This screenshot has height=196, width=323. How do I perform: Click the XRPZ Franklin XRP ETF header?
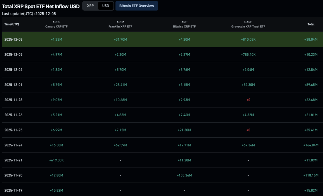[120, 24]
